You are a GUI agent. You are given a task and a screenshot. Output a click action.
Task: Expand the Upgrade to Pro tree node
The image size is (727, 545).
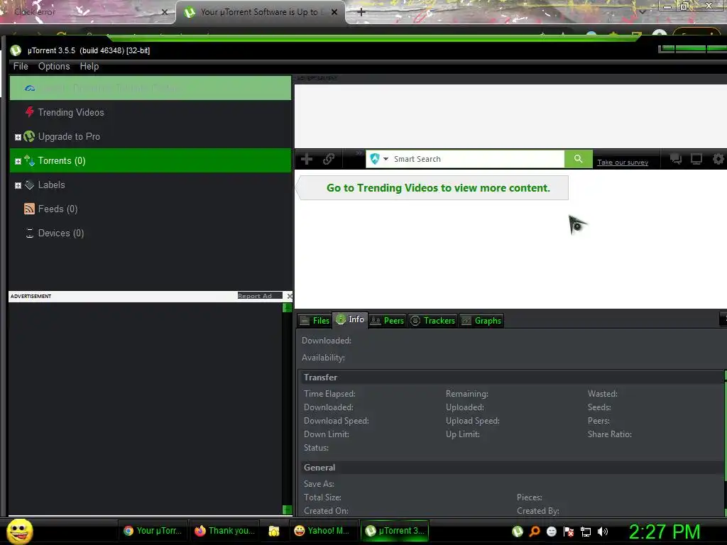coord(18,137)
